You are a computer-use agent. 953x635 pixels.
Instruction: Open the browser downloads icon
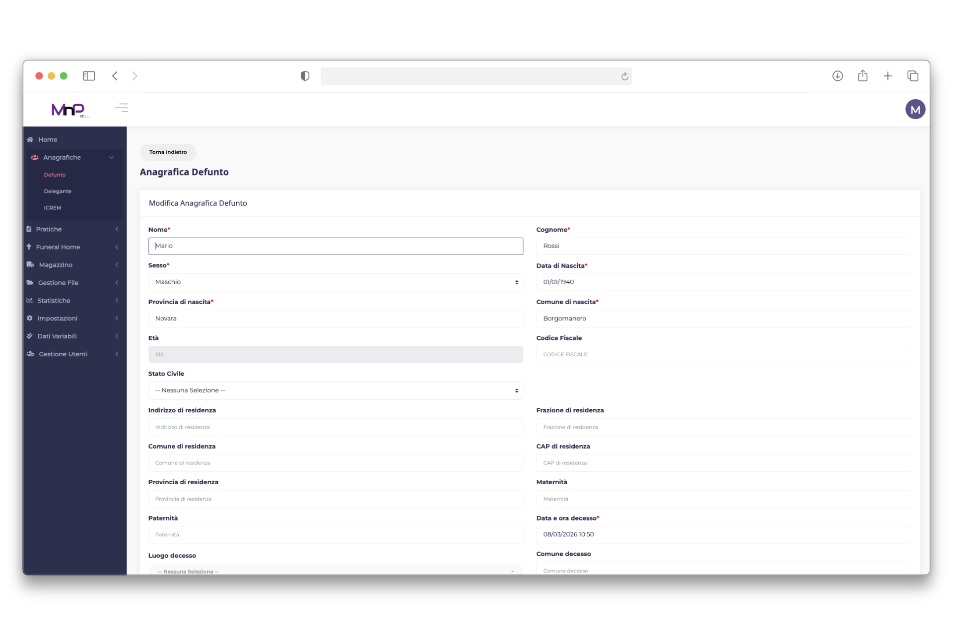tap(837, 76)
